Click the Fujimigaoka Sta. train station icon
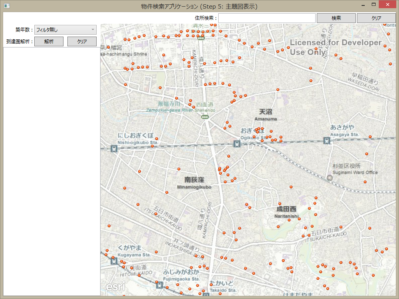This screenshot has height=299, width=399. pyautogui.click(x=159, y=285)
